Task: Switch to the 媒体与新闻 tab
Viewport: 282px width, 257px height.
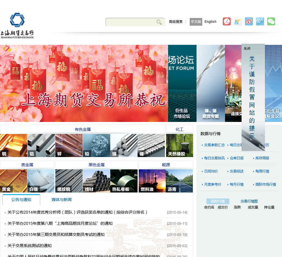Action: pyautogui.click(x=62, y=200)
